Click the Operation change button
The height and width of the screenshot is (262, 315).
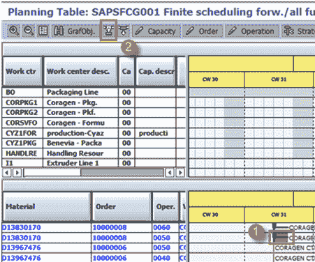252,31
